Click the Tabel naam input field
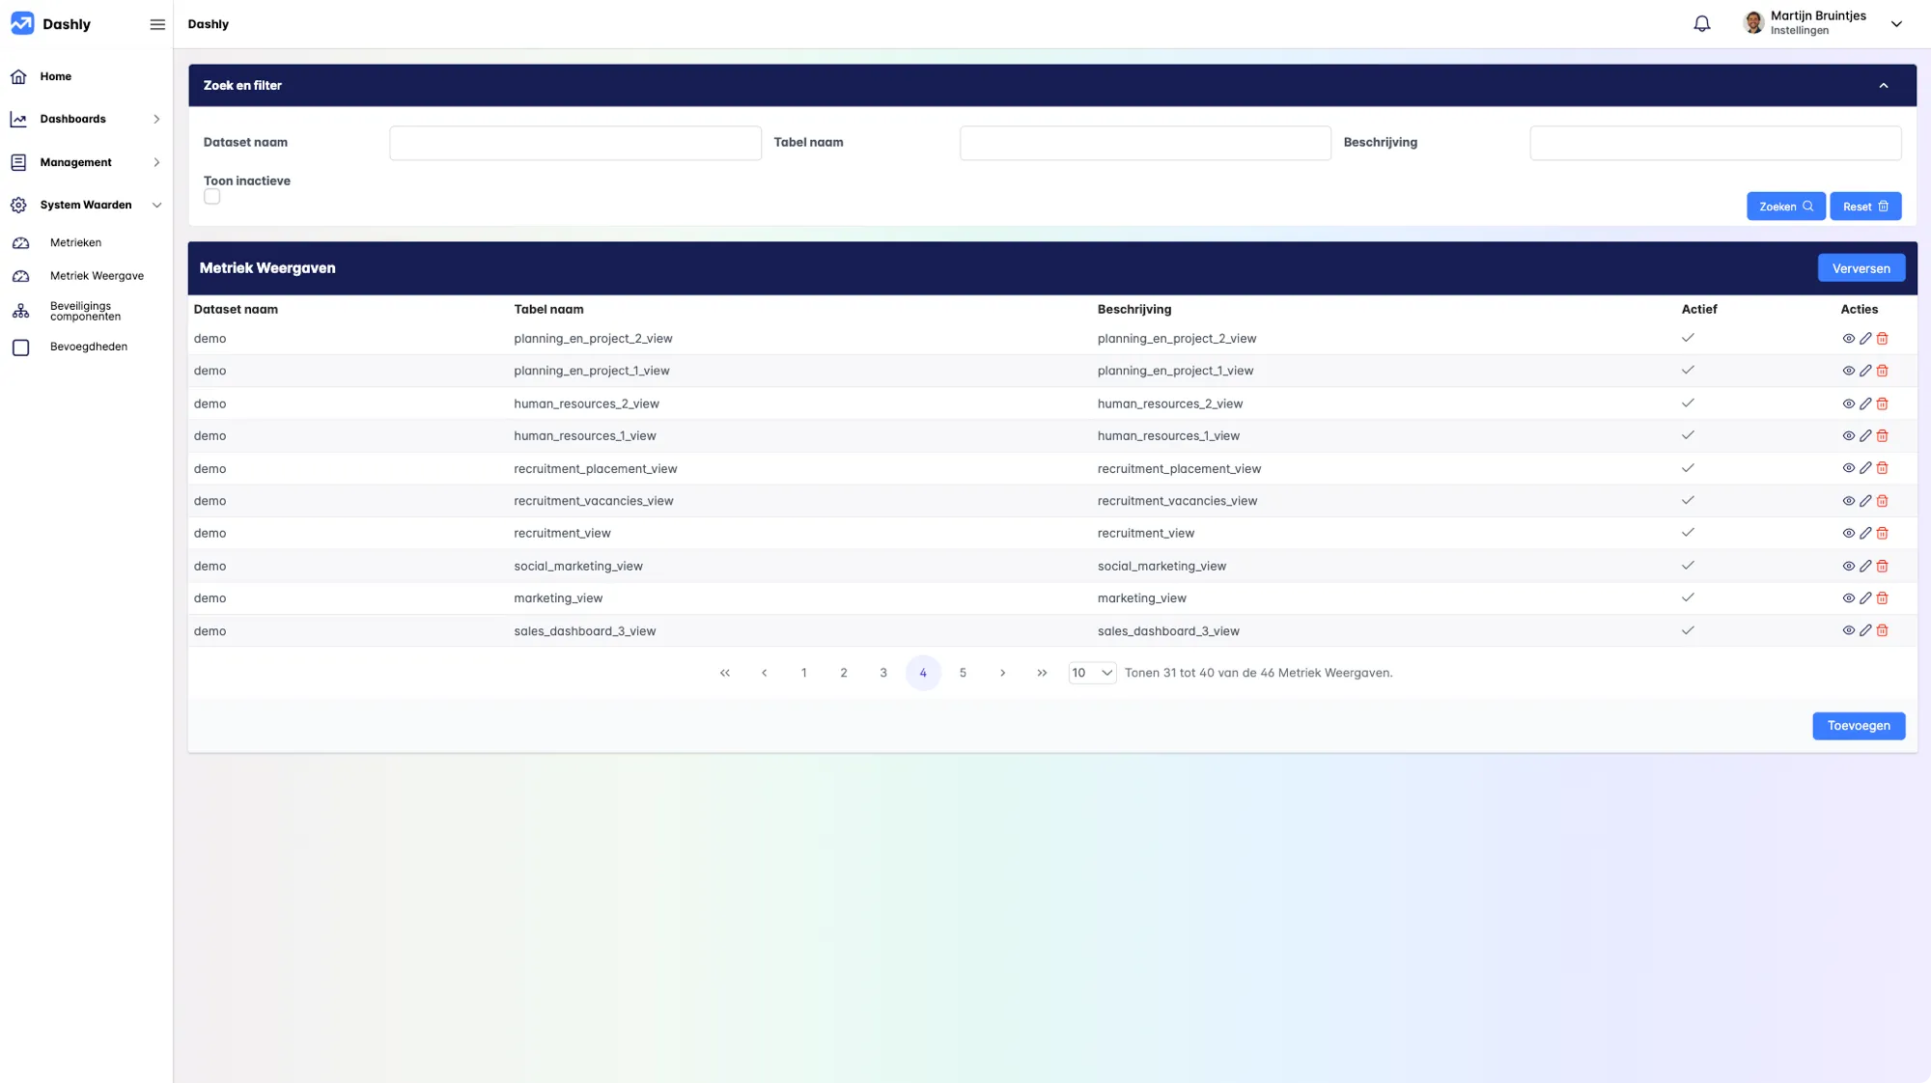The image size is (1931, 1083). click(x=1145, y=143)
